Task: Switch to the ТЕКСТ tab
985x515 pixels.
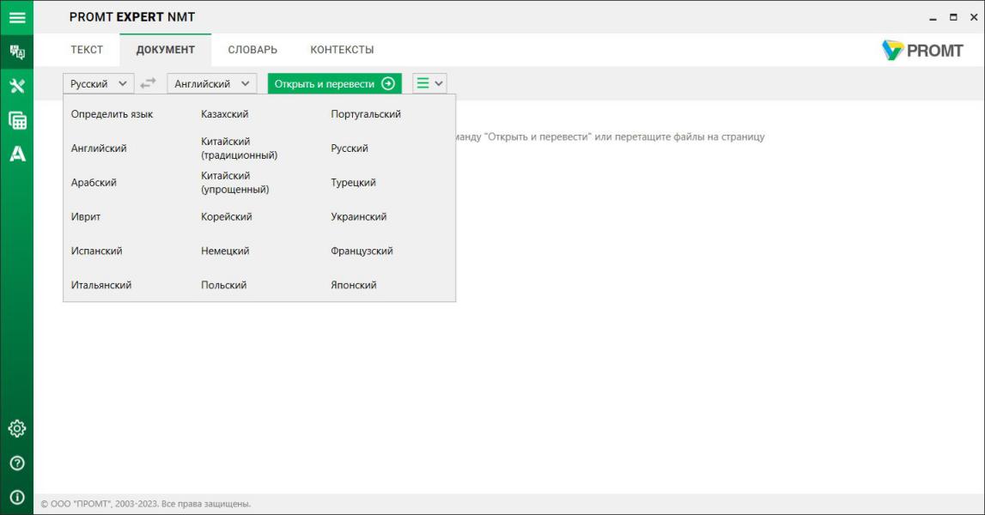Action: pyautogui.click(x=87, y=50)
